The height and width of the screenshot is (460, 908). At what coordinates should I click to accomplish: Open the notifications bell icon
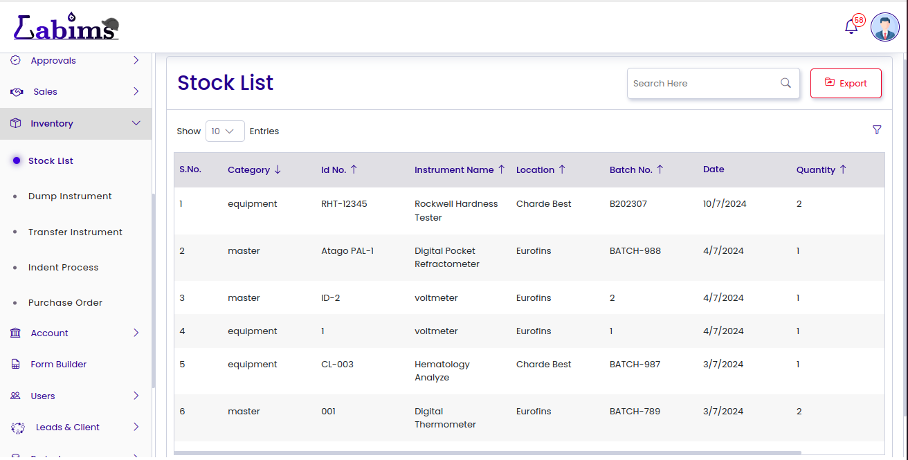851,27
